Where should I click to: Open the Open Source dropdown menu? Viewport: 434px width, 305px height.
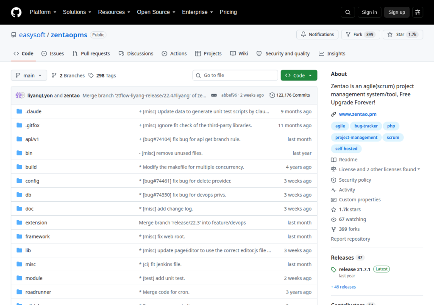pos(156,12)
